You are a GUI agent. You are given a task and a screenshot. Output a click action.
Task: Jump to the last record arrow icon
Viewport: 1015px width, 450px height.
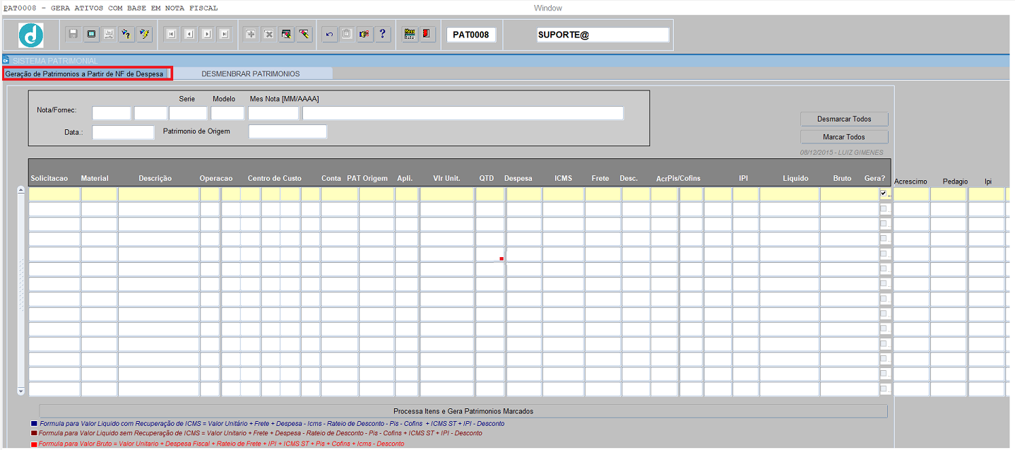click(x=225, y=34)
